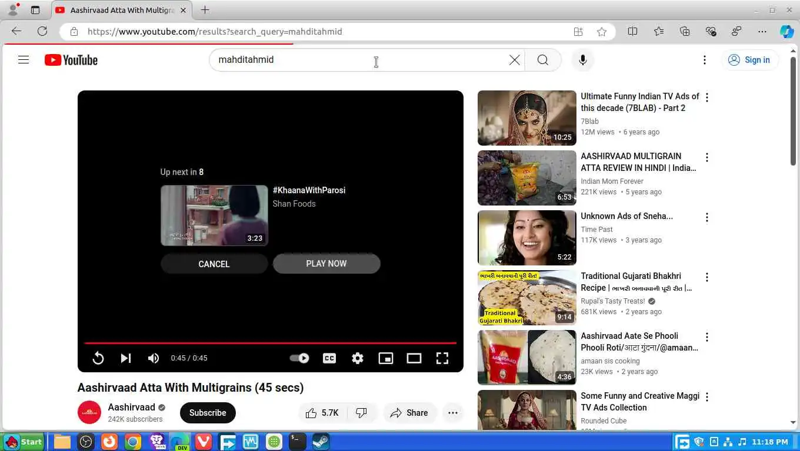
Task: Go back in browser
Action: coord(16,32)
